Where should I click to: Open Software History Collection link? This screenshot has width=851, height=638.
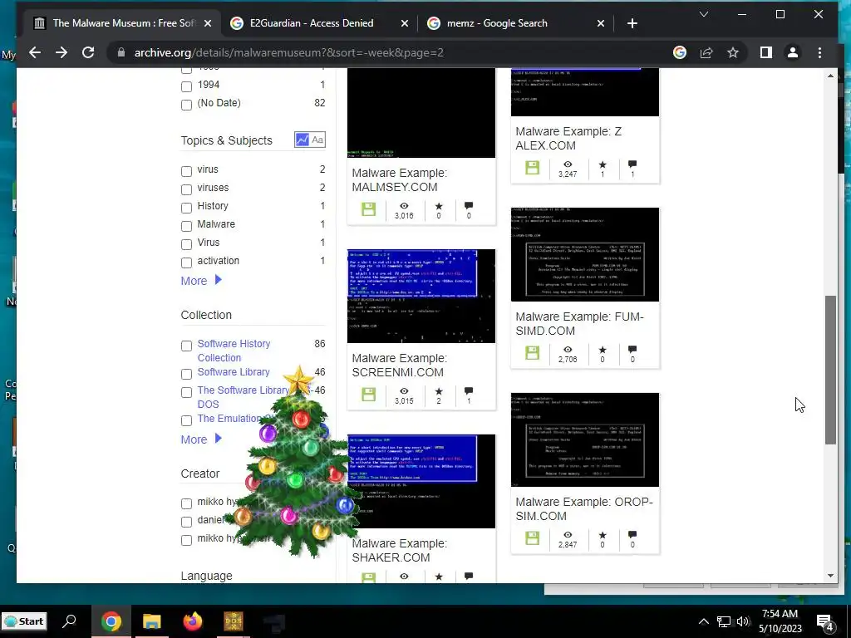coord(234,351)
